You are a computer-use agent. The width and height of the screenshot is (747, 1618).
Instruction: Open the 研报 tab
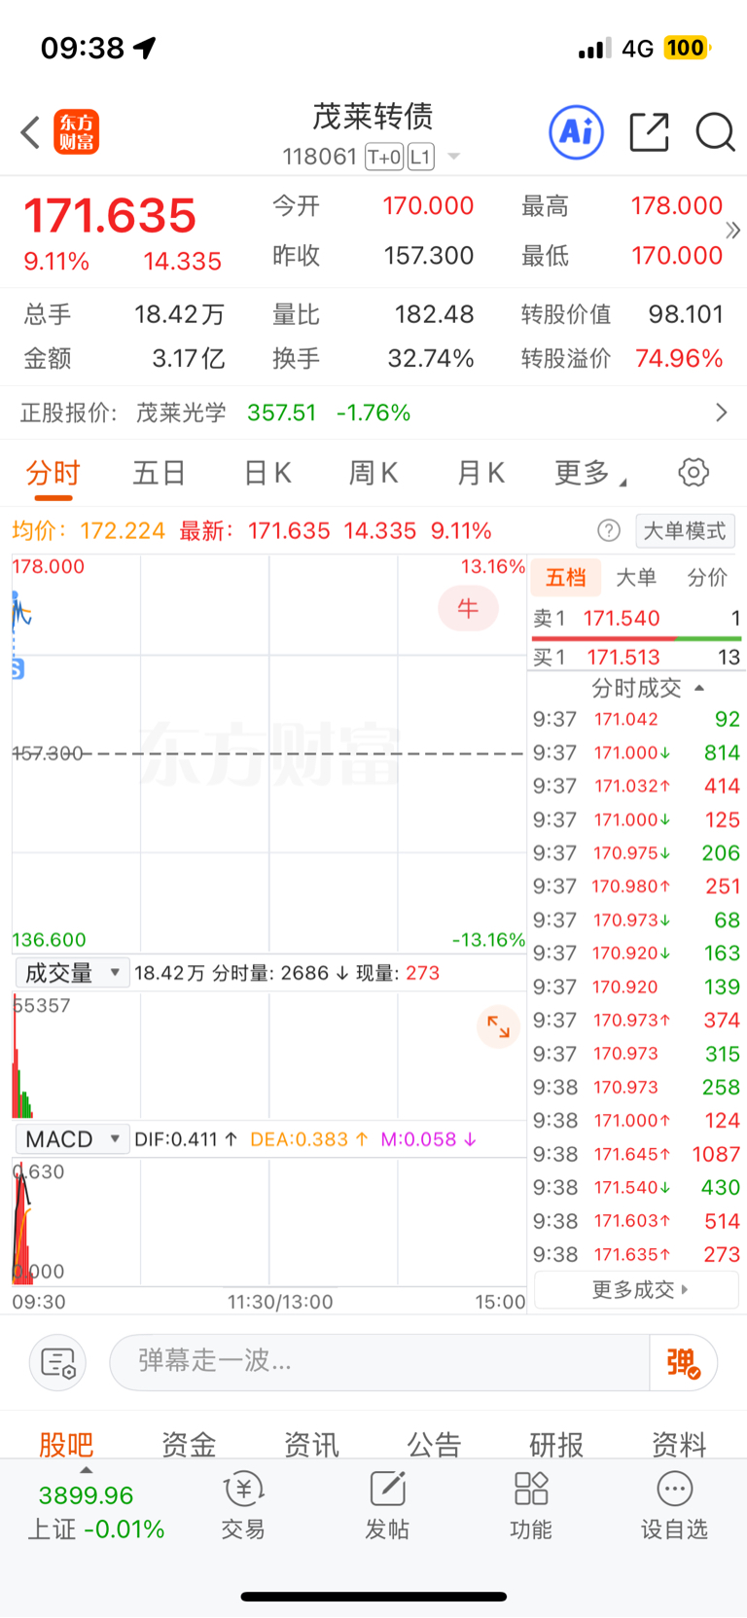click(556, 1445)
